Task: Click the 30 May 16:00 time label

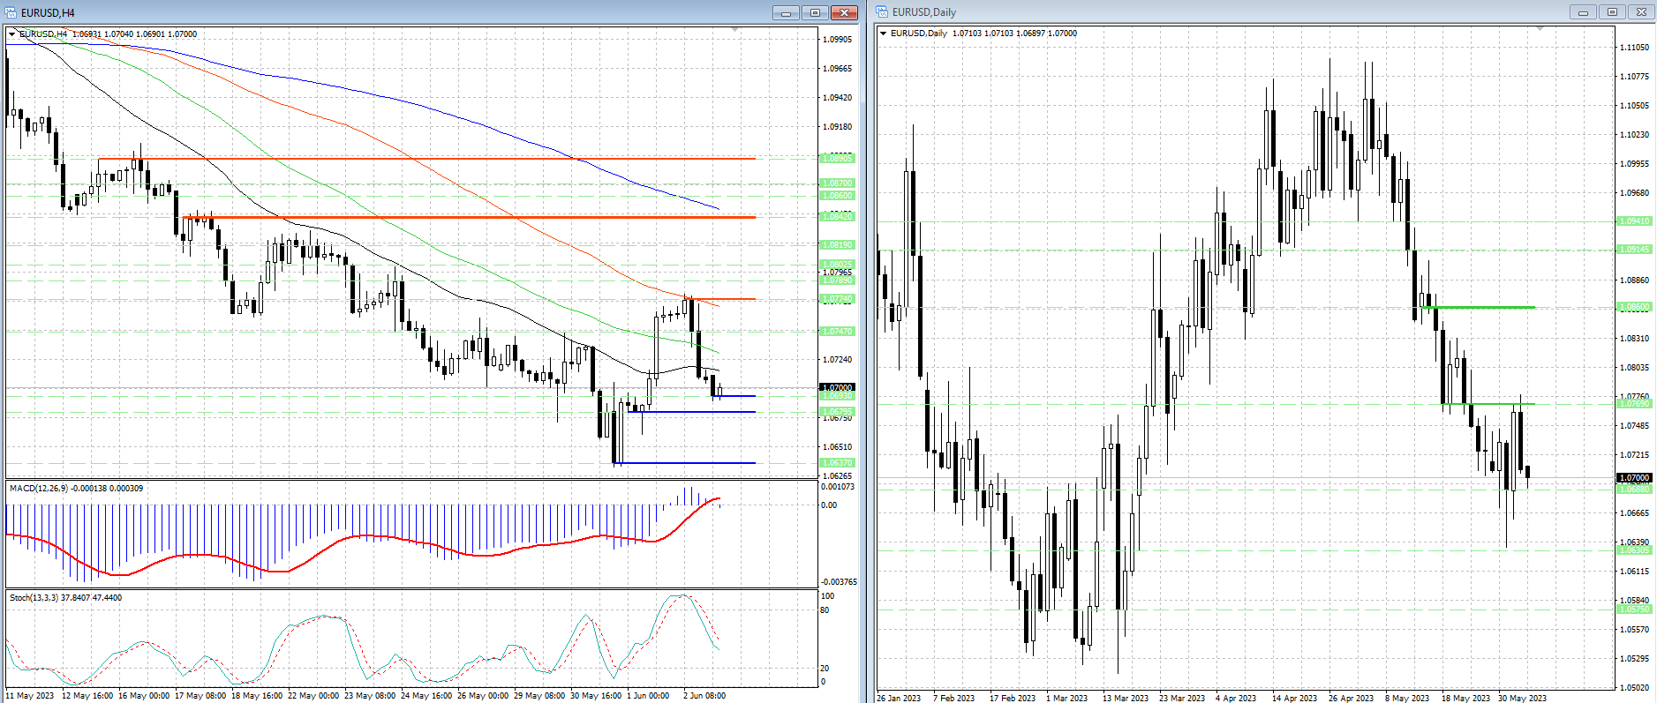Action: (596, 696)
